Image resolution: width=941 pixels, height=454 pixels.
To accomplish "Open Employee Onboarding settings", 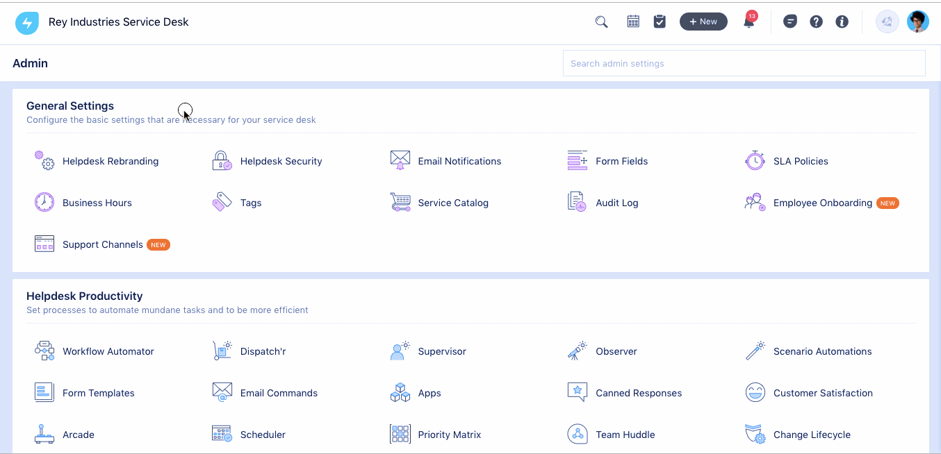I will coord(822,202).
